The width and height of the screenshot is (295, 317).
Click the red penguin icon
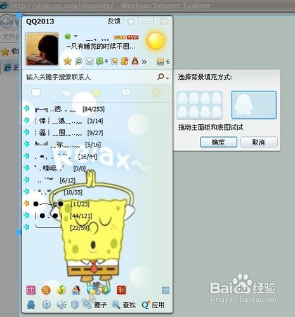[135, 61]
